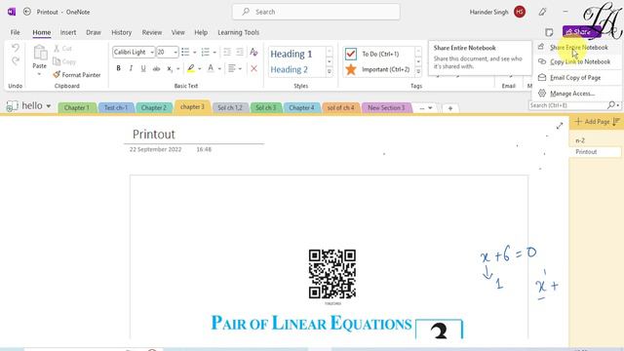Apply the Important star tag

coord(351,69)
